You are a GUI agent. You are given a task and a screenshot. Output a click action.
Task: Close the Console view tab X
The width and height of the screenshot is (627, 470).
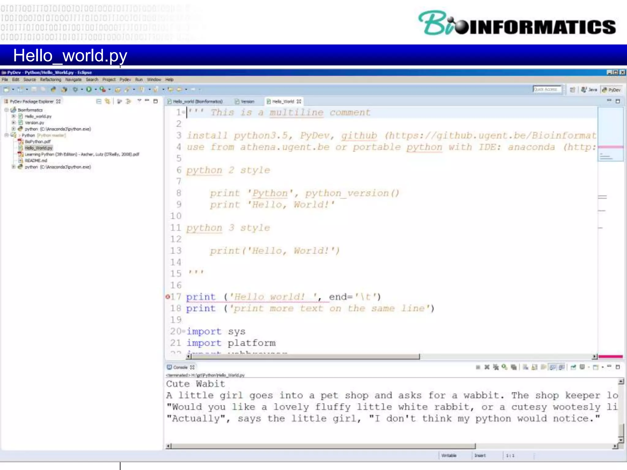point(192,367)
